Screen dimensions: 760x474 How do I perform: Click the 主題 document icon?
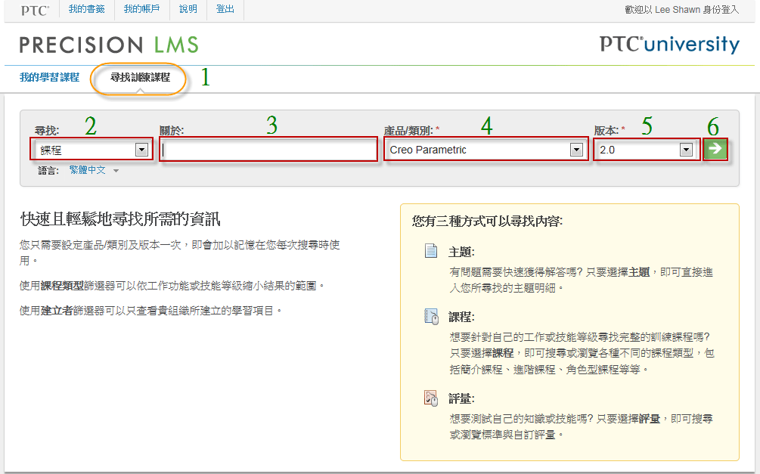click(x=431, y=252)
